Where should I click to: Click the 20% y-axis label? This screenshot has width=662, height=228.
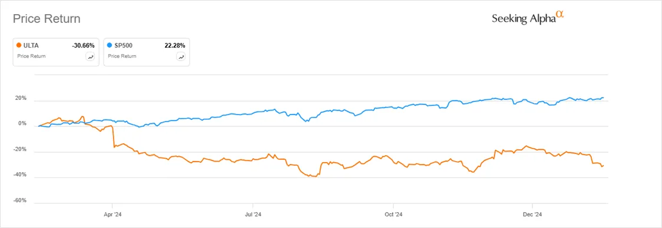22,99
